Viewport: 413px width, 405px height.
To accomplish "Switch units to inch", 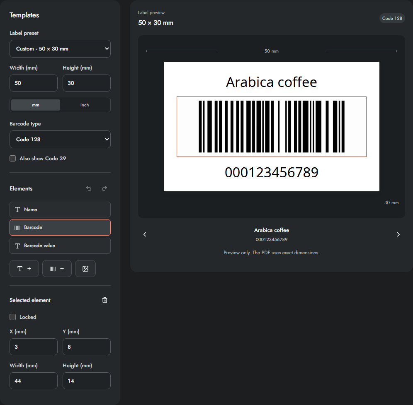I will [85, 105].
